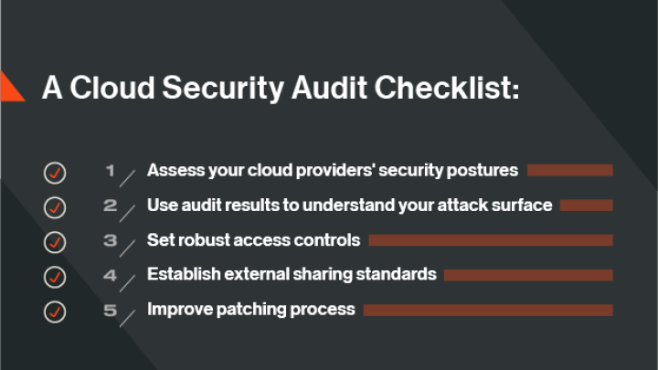Image resolution: width=658 pixels, height=370 pixels.
Task: Click the red bar after 'security postures'
Action: point(569,170)
